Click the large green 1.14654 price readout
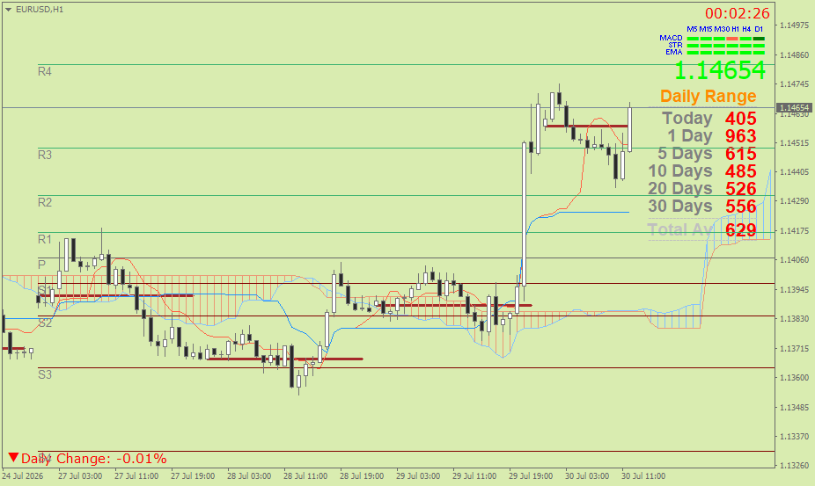815x486 pixels. pos(720,70)
